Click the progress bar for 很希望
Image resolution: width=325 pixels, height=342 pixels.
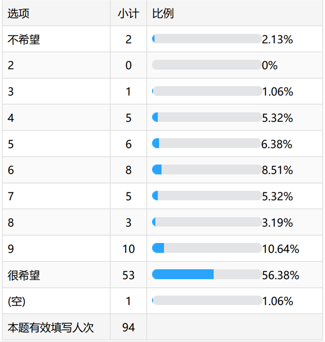point(207,275)
